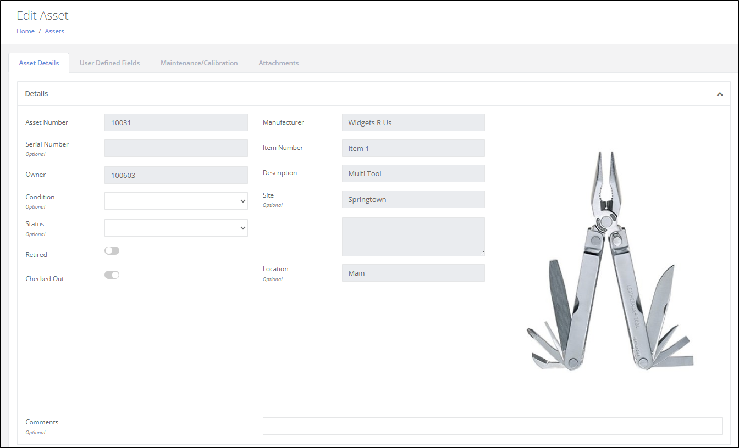The width and height of the screenshot is (739, 448).
Task: Open the Status dropdown
Action: coord(176,228)
